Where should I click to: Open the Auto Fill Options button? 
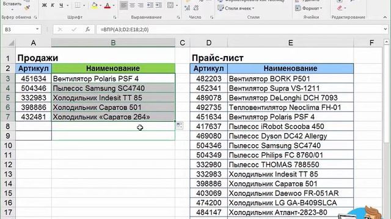(179, 125)
